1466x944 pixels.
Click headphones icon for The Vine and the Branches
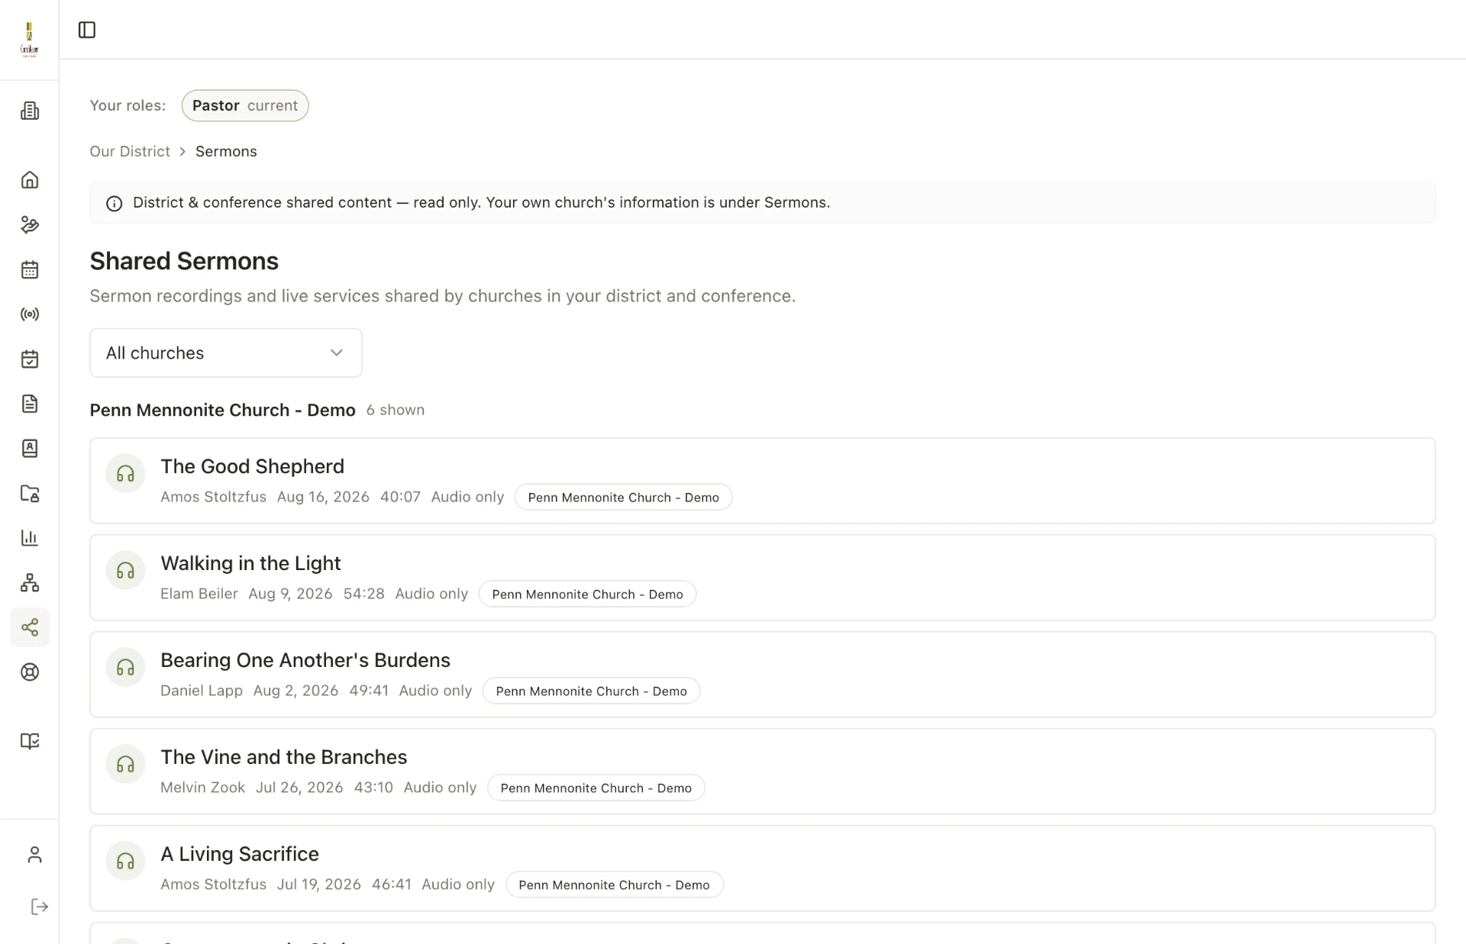(125, 765)
